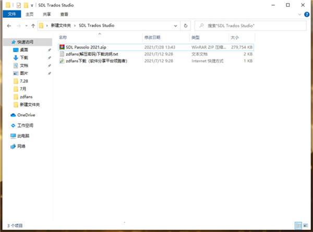This screenshot has height=232, width=313.
Task: Sort by the 大小 column header
Action: tap(235, 38)
